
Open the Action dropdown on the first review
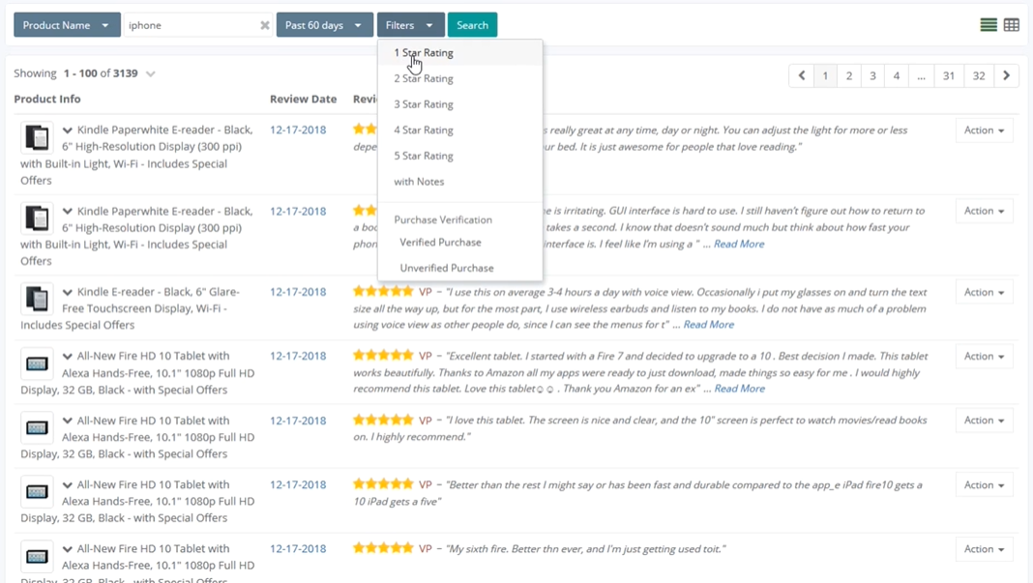point(984,130)
